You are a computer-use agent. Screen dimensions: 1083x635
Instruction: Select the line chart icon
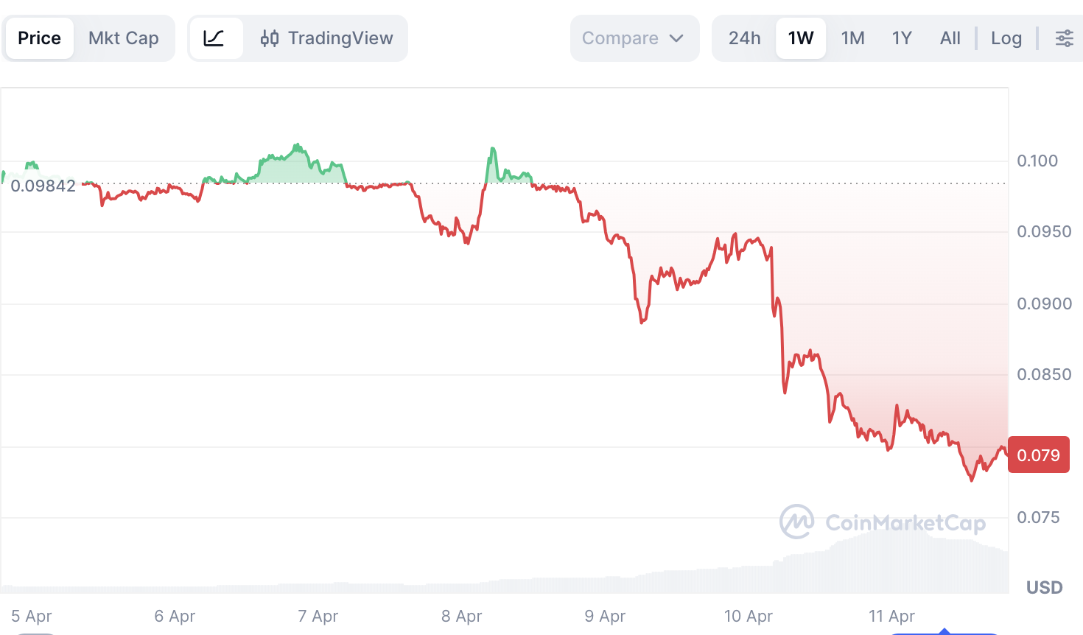tap(214, 38)
